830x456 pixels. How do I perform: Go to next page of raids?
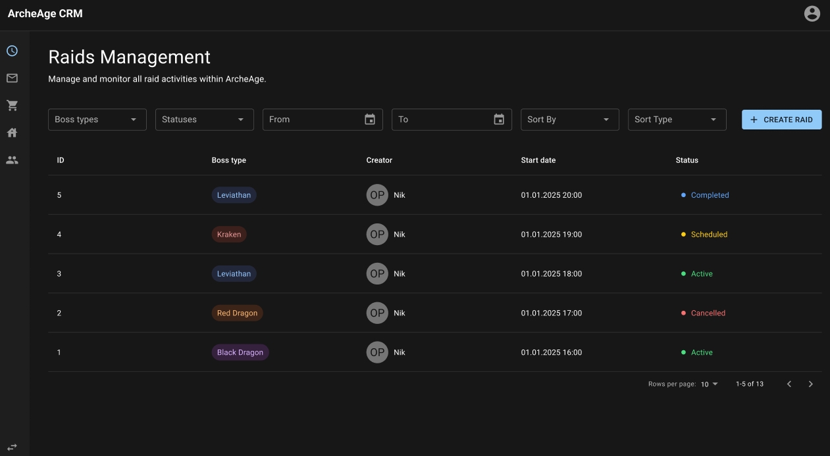point(810,384)
